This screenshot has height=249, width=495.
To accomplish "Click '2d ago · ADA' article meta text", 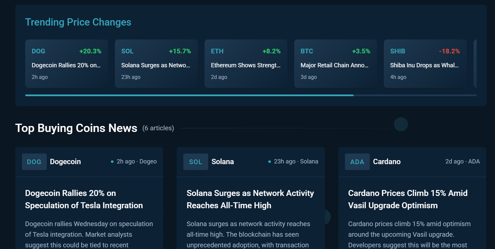I will 462,161.
